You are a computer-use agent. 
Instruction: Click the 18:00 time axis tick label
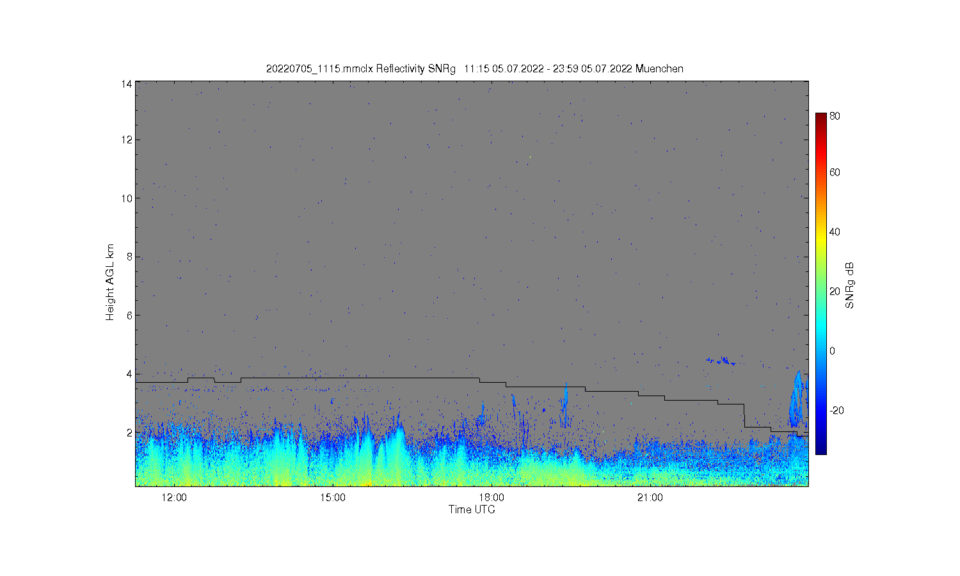(492, 498)
